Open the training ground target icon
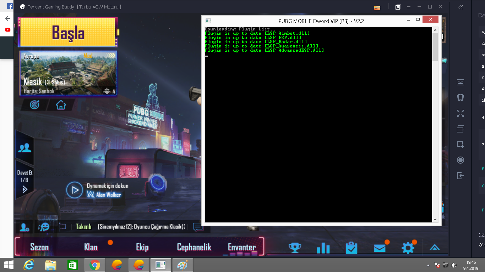 click(34, 105)
